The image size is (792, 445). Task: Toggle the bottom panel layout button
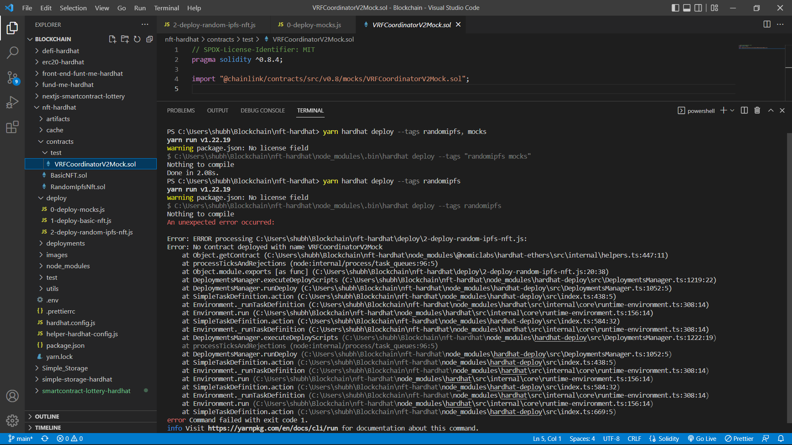click(687, 8)
